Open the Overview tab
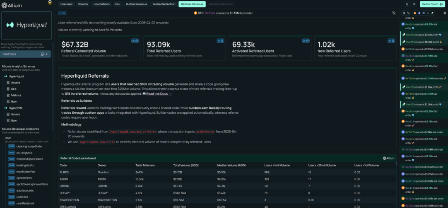The height and width of the screenshot is (208, 448). click(66, 4)
